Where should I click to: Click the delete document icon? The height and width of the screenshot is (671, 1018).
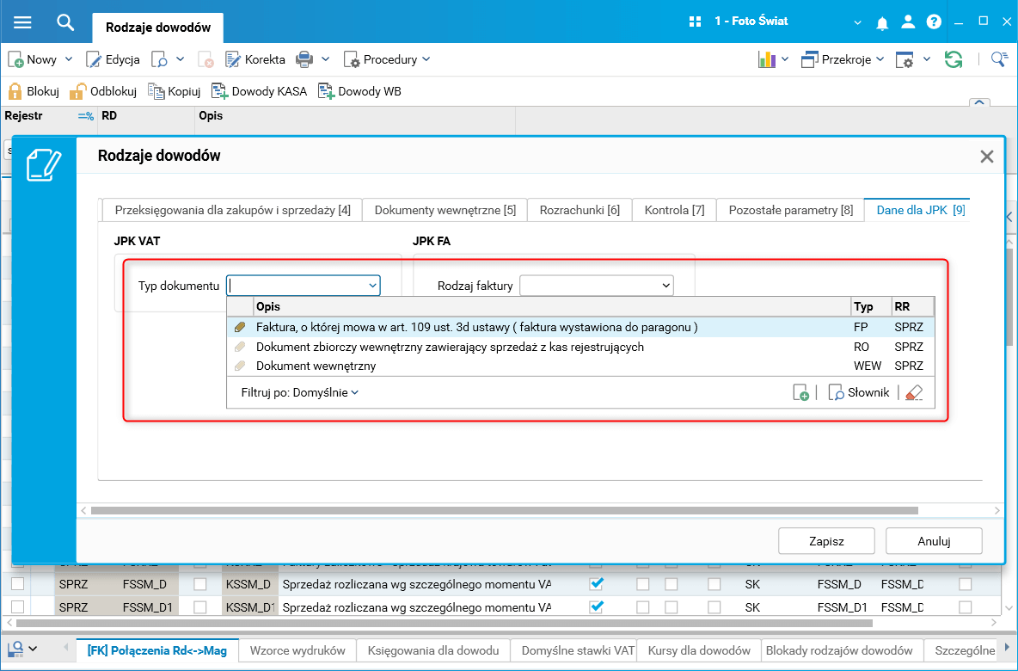tap(205, 59)
